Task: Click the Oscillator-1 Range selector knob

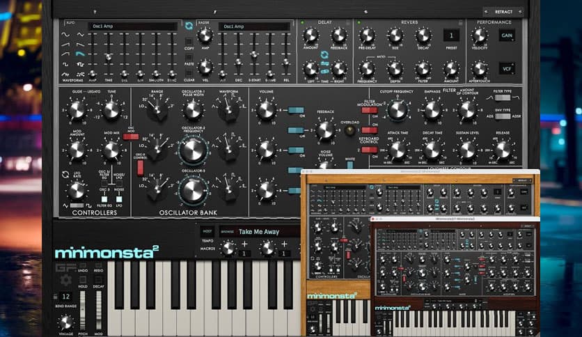Action: pos(157,110)
